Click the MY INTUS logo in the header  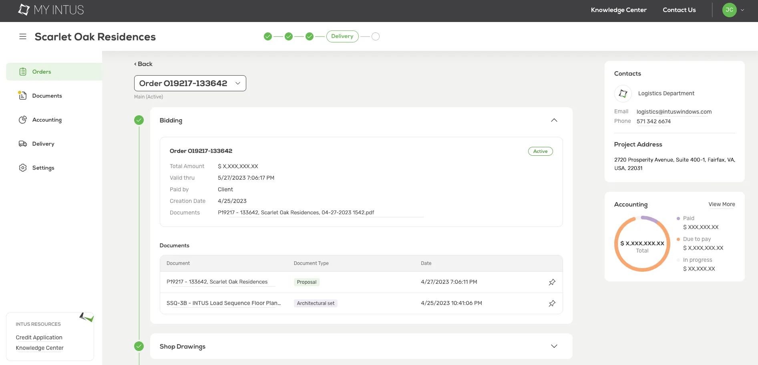click(50, 9)
